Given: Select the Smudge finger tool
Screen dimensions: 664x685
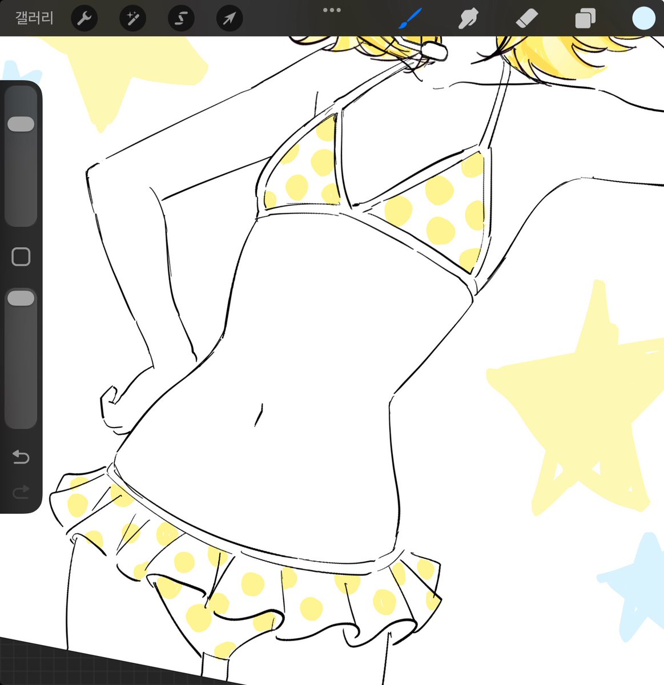Looking at the screenshot, I should pyautogui.click(x=468, y=19).
